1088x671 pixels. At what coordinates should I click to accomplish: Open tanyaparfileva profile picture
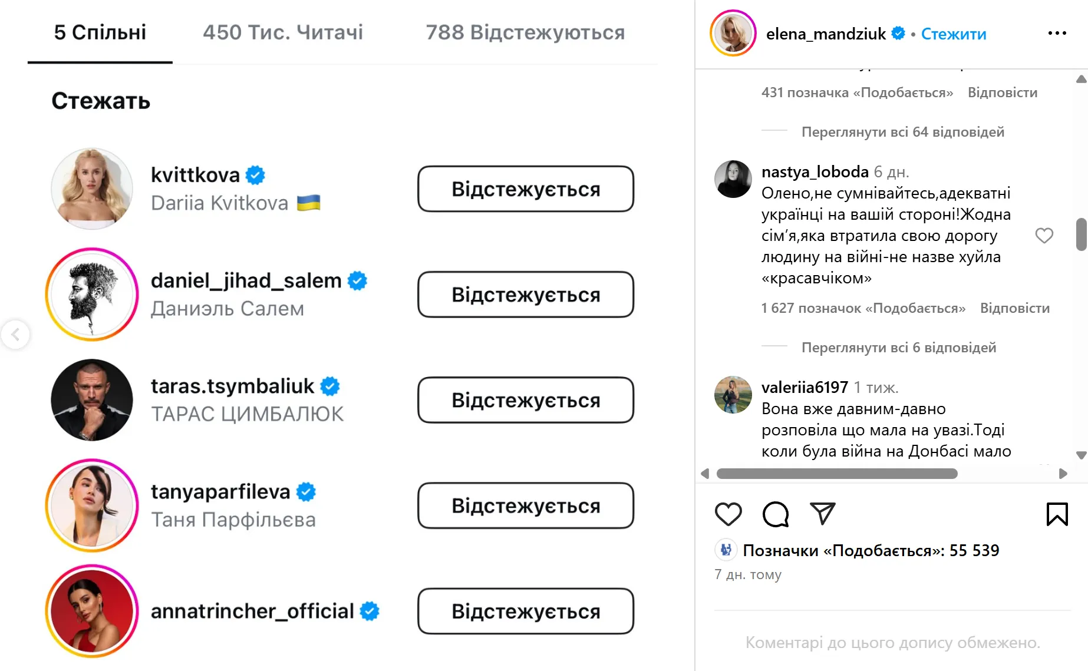click(92, 505)
